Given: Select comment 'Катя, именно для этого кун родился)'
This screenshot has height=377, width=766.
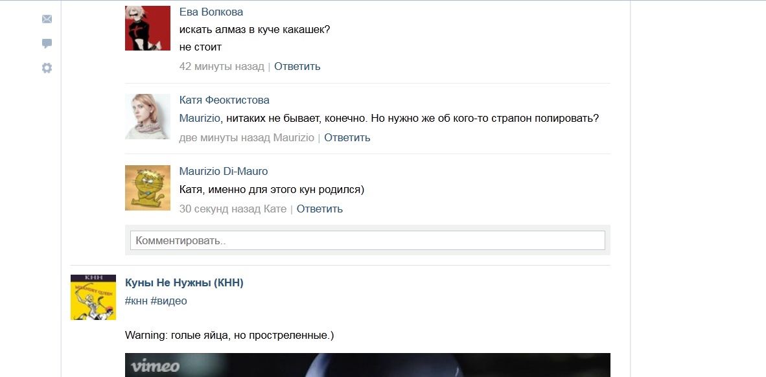Looking at the screenshot, I should [272, 190].
